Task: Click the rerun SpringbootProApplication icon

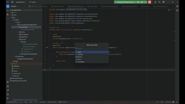Action: point(138,2)
